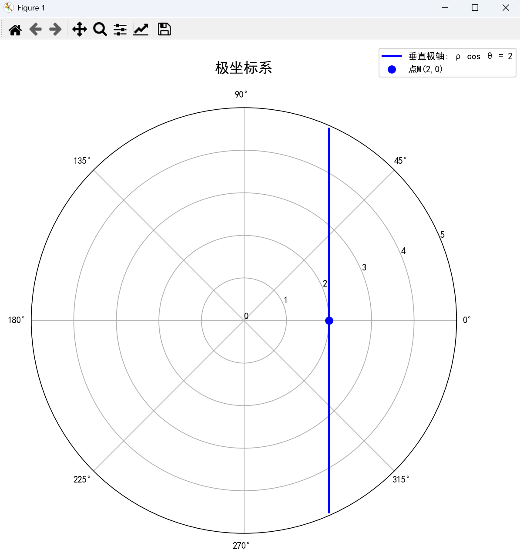Go forward to next view arrow

pyautogui.click(x=55, y=30)
